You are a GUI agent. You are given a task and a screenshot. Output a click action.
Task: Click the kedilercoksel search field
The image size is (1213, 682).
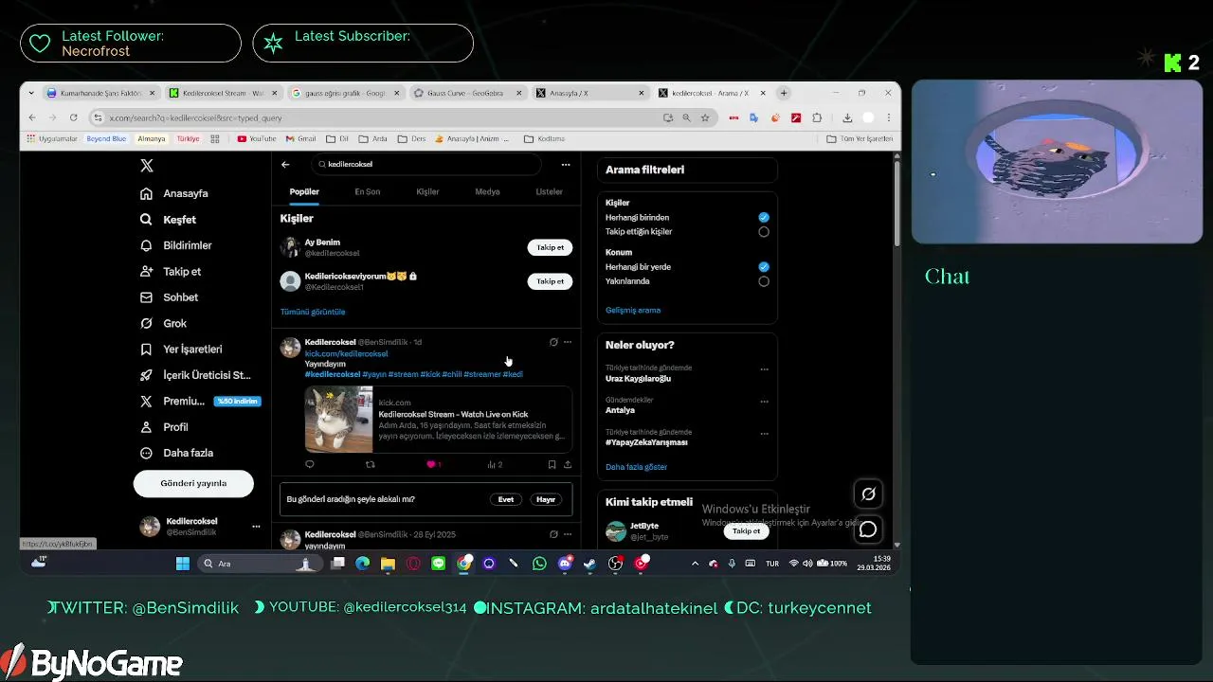426,164
